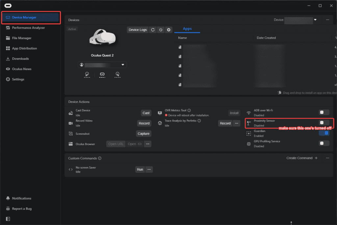
Task: Click the Oculus Quest 2 image
Action: pos(103,37)
